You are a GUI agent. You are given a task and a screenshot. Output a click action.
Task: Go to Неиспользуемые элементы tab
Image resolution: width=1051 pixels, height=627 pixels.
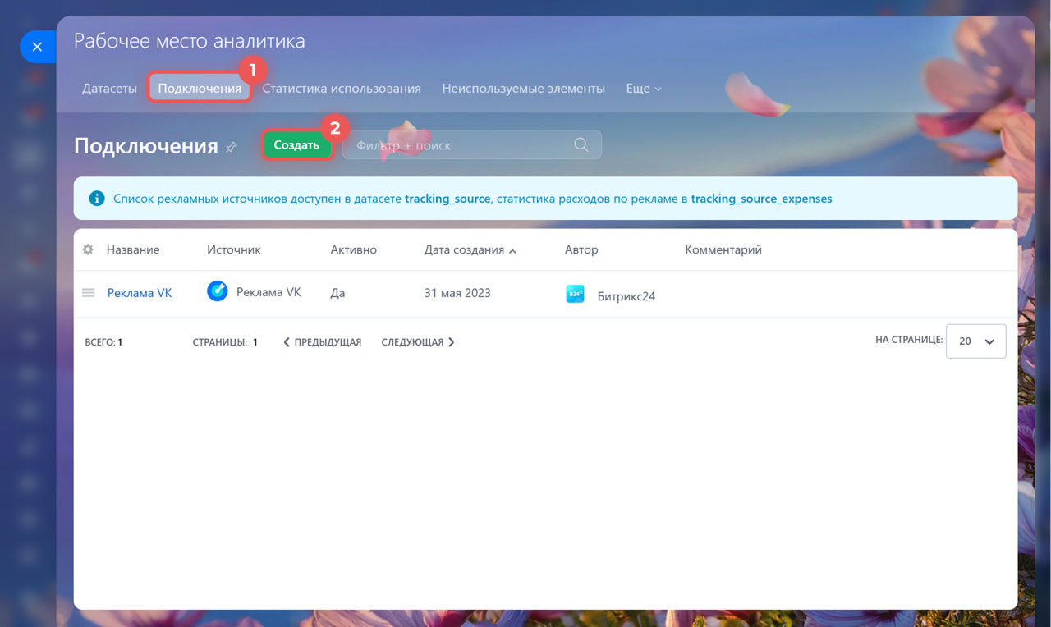[523, 88]
